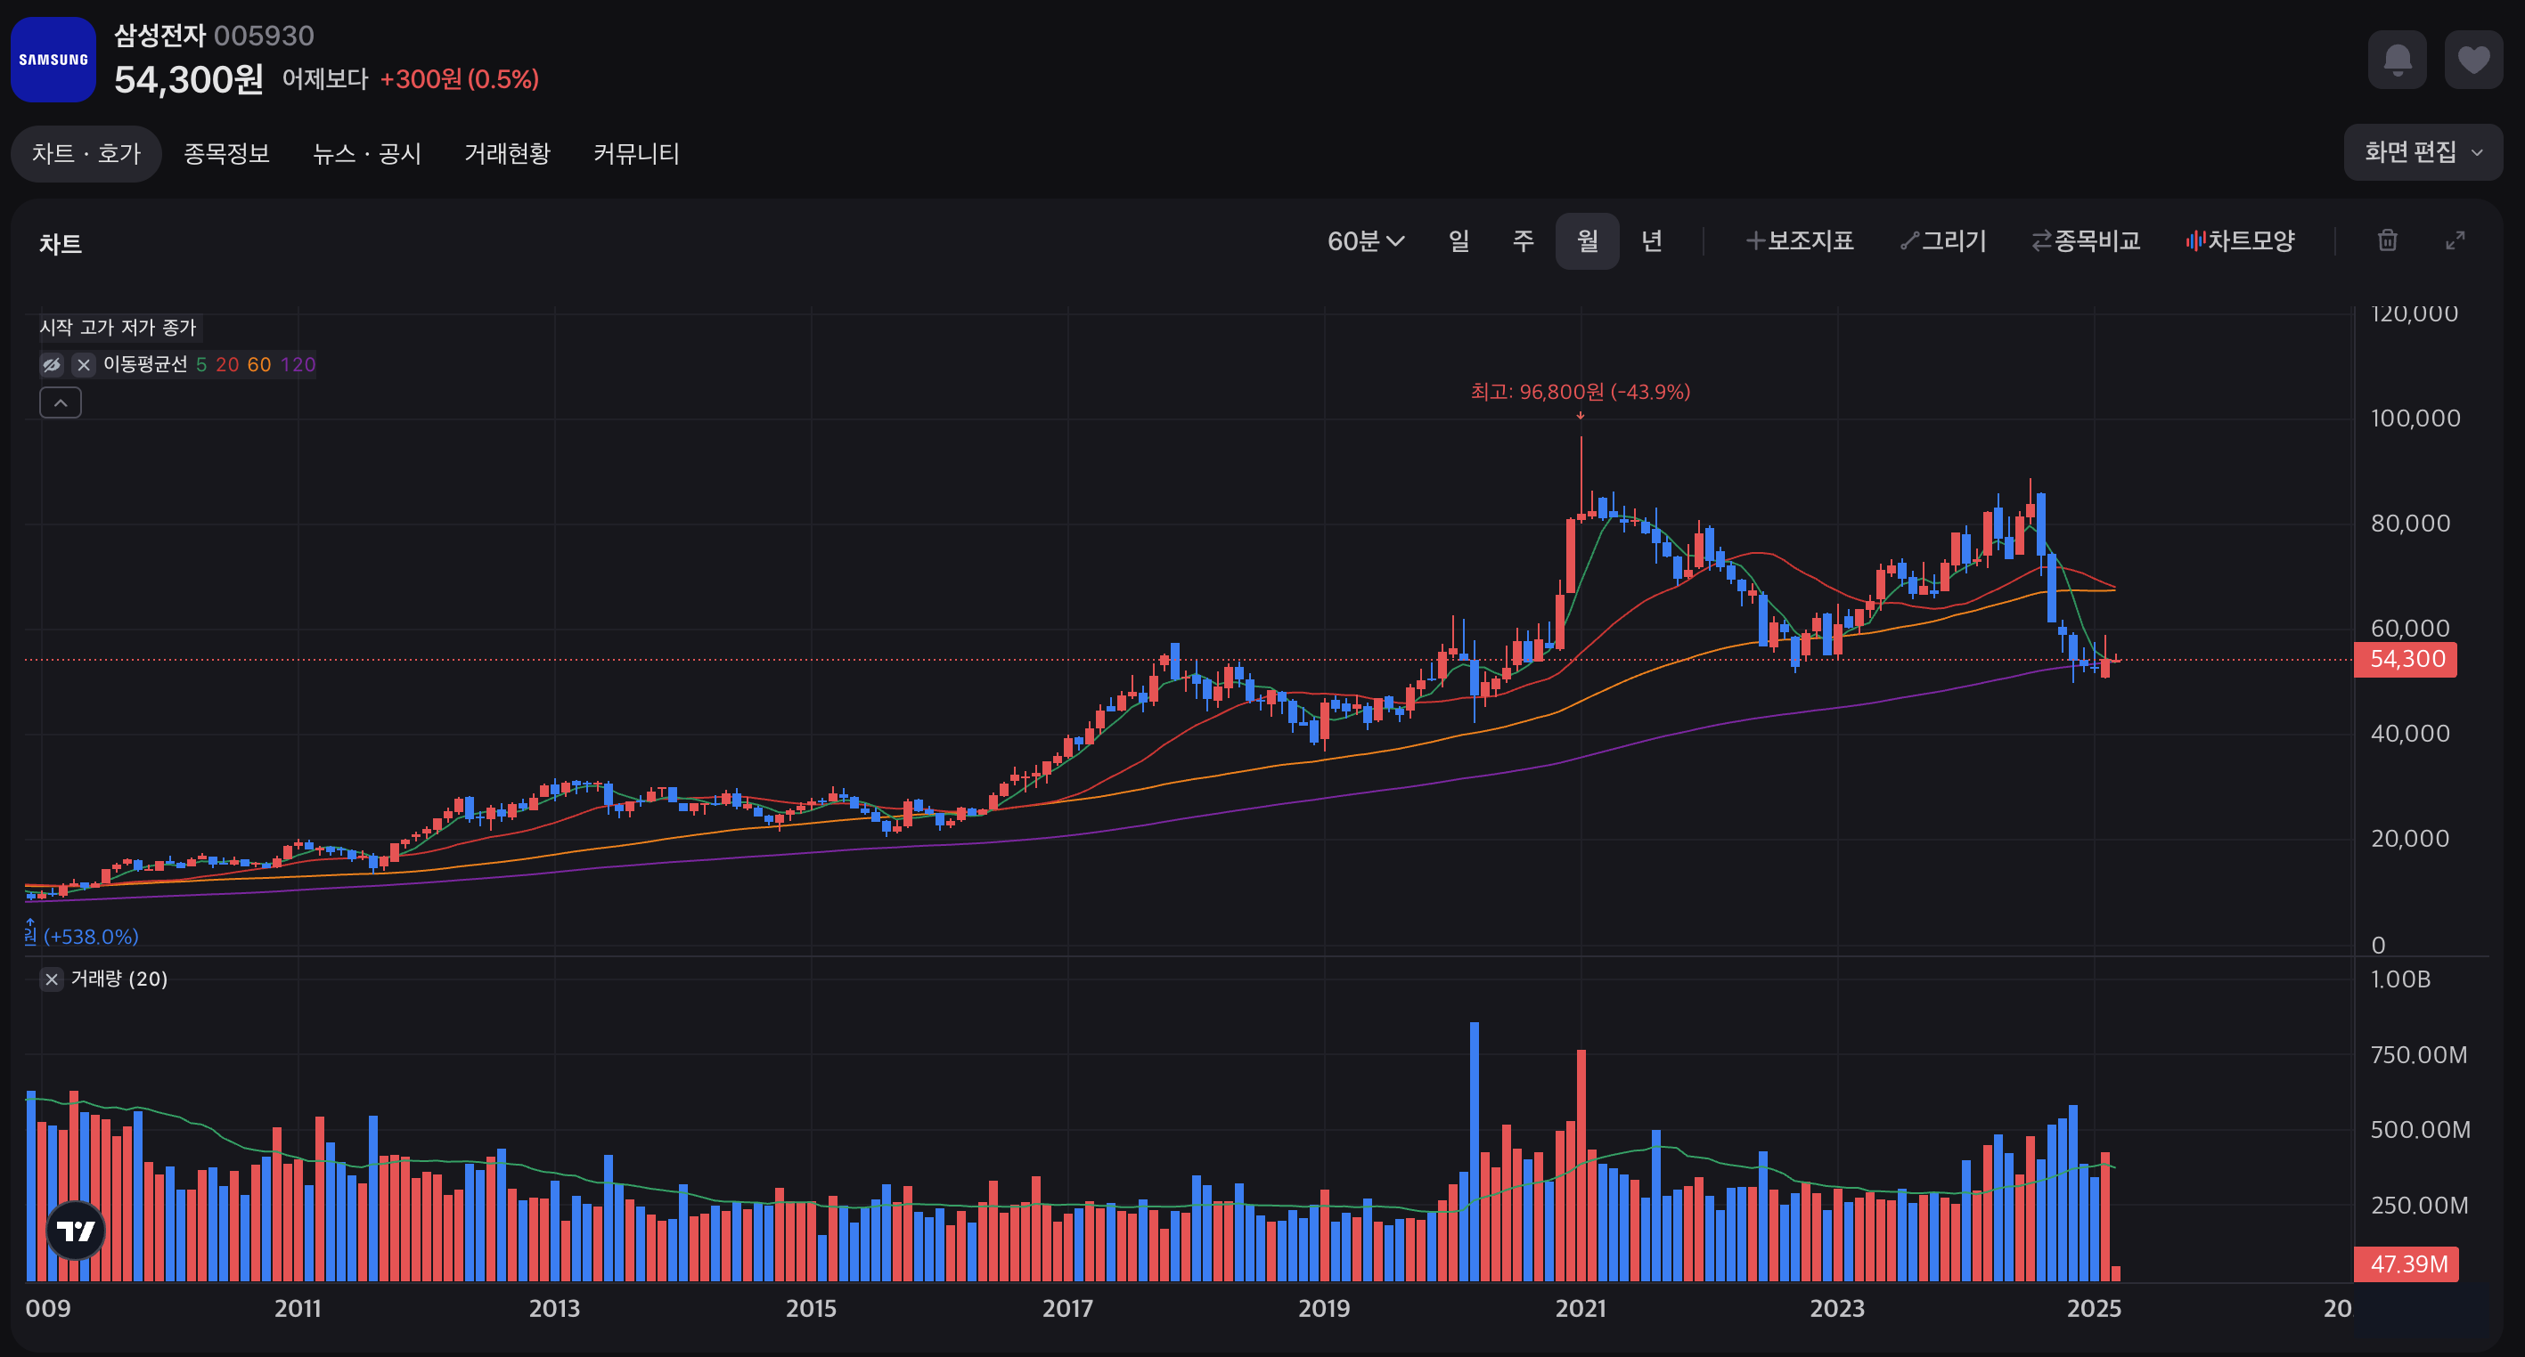This screenshot has width=2525, height=1357.
Task: Switch chart to weekly (주) interval
Action: (1523, 241)
